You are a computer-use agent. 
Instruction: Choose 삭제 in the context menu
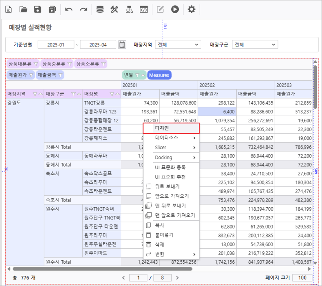[x=160, y=244]
